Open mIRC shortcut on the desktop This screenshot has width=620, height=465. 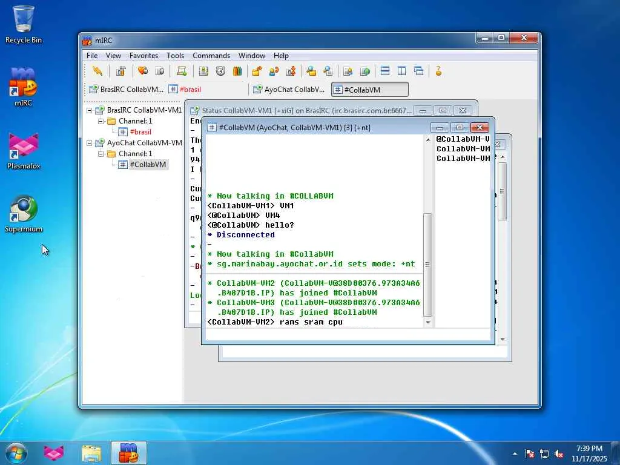click(24, 87)
